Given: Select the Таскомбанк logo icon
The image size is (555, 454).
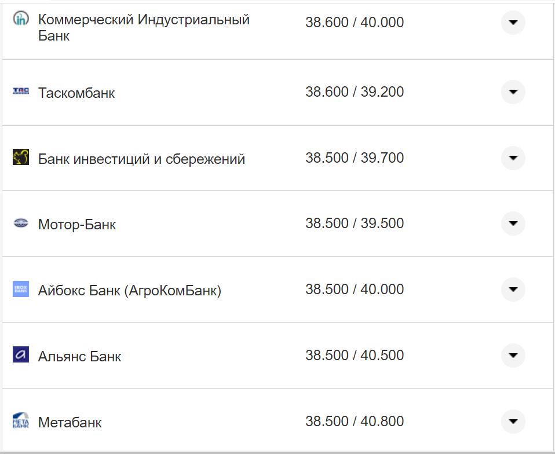Looking at the screenshot, I should [21, 91].
